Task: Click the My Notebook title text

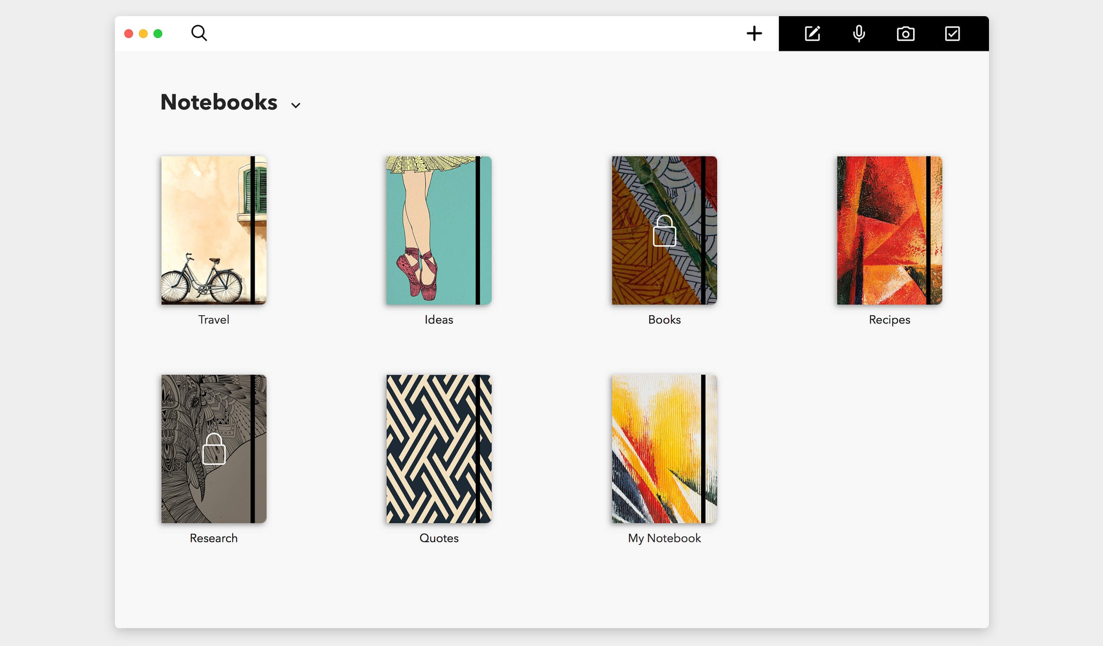Action: (x=664, y=538)
